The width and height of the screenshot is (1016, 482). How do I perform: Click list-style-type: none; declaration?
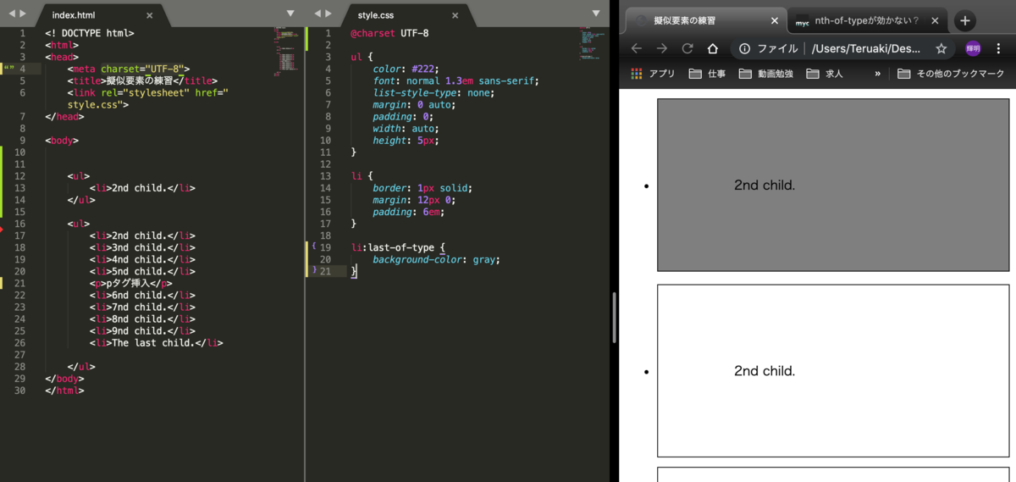433,92
